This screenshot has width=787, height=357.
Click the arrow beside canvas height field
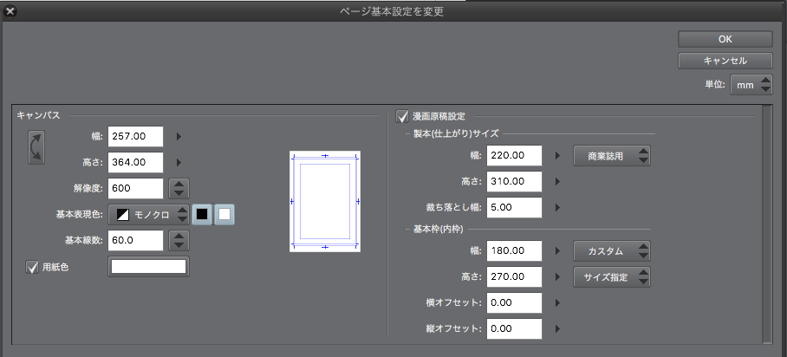coord(179,162)
